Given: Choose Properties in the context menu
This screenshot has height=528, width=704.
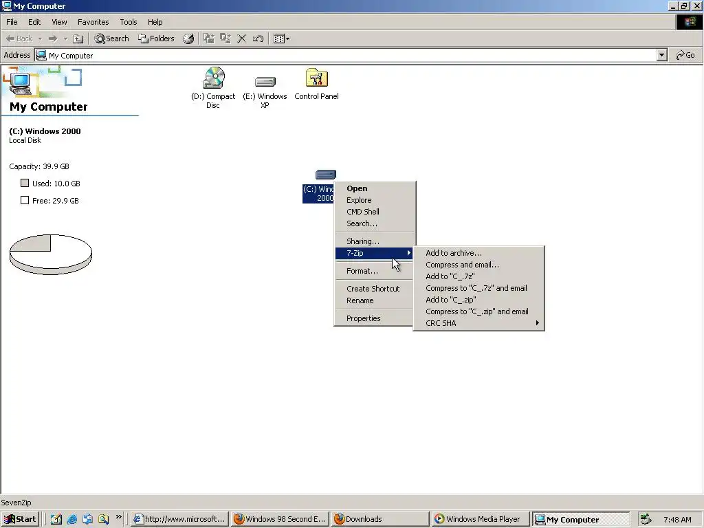Looking at the screenshot, I should point(375,318).
